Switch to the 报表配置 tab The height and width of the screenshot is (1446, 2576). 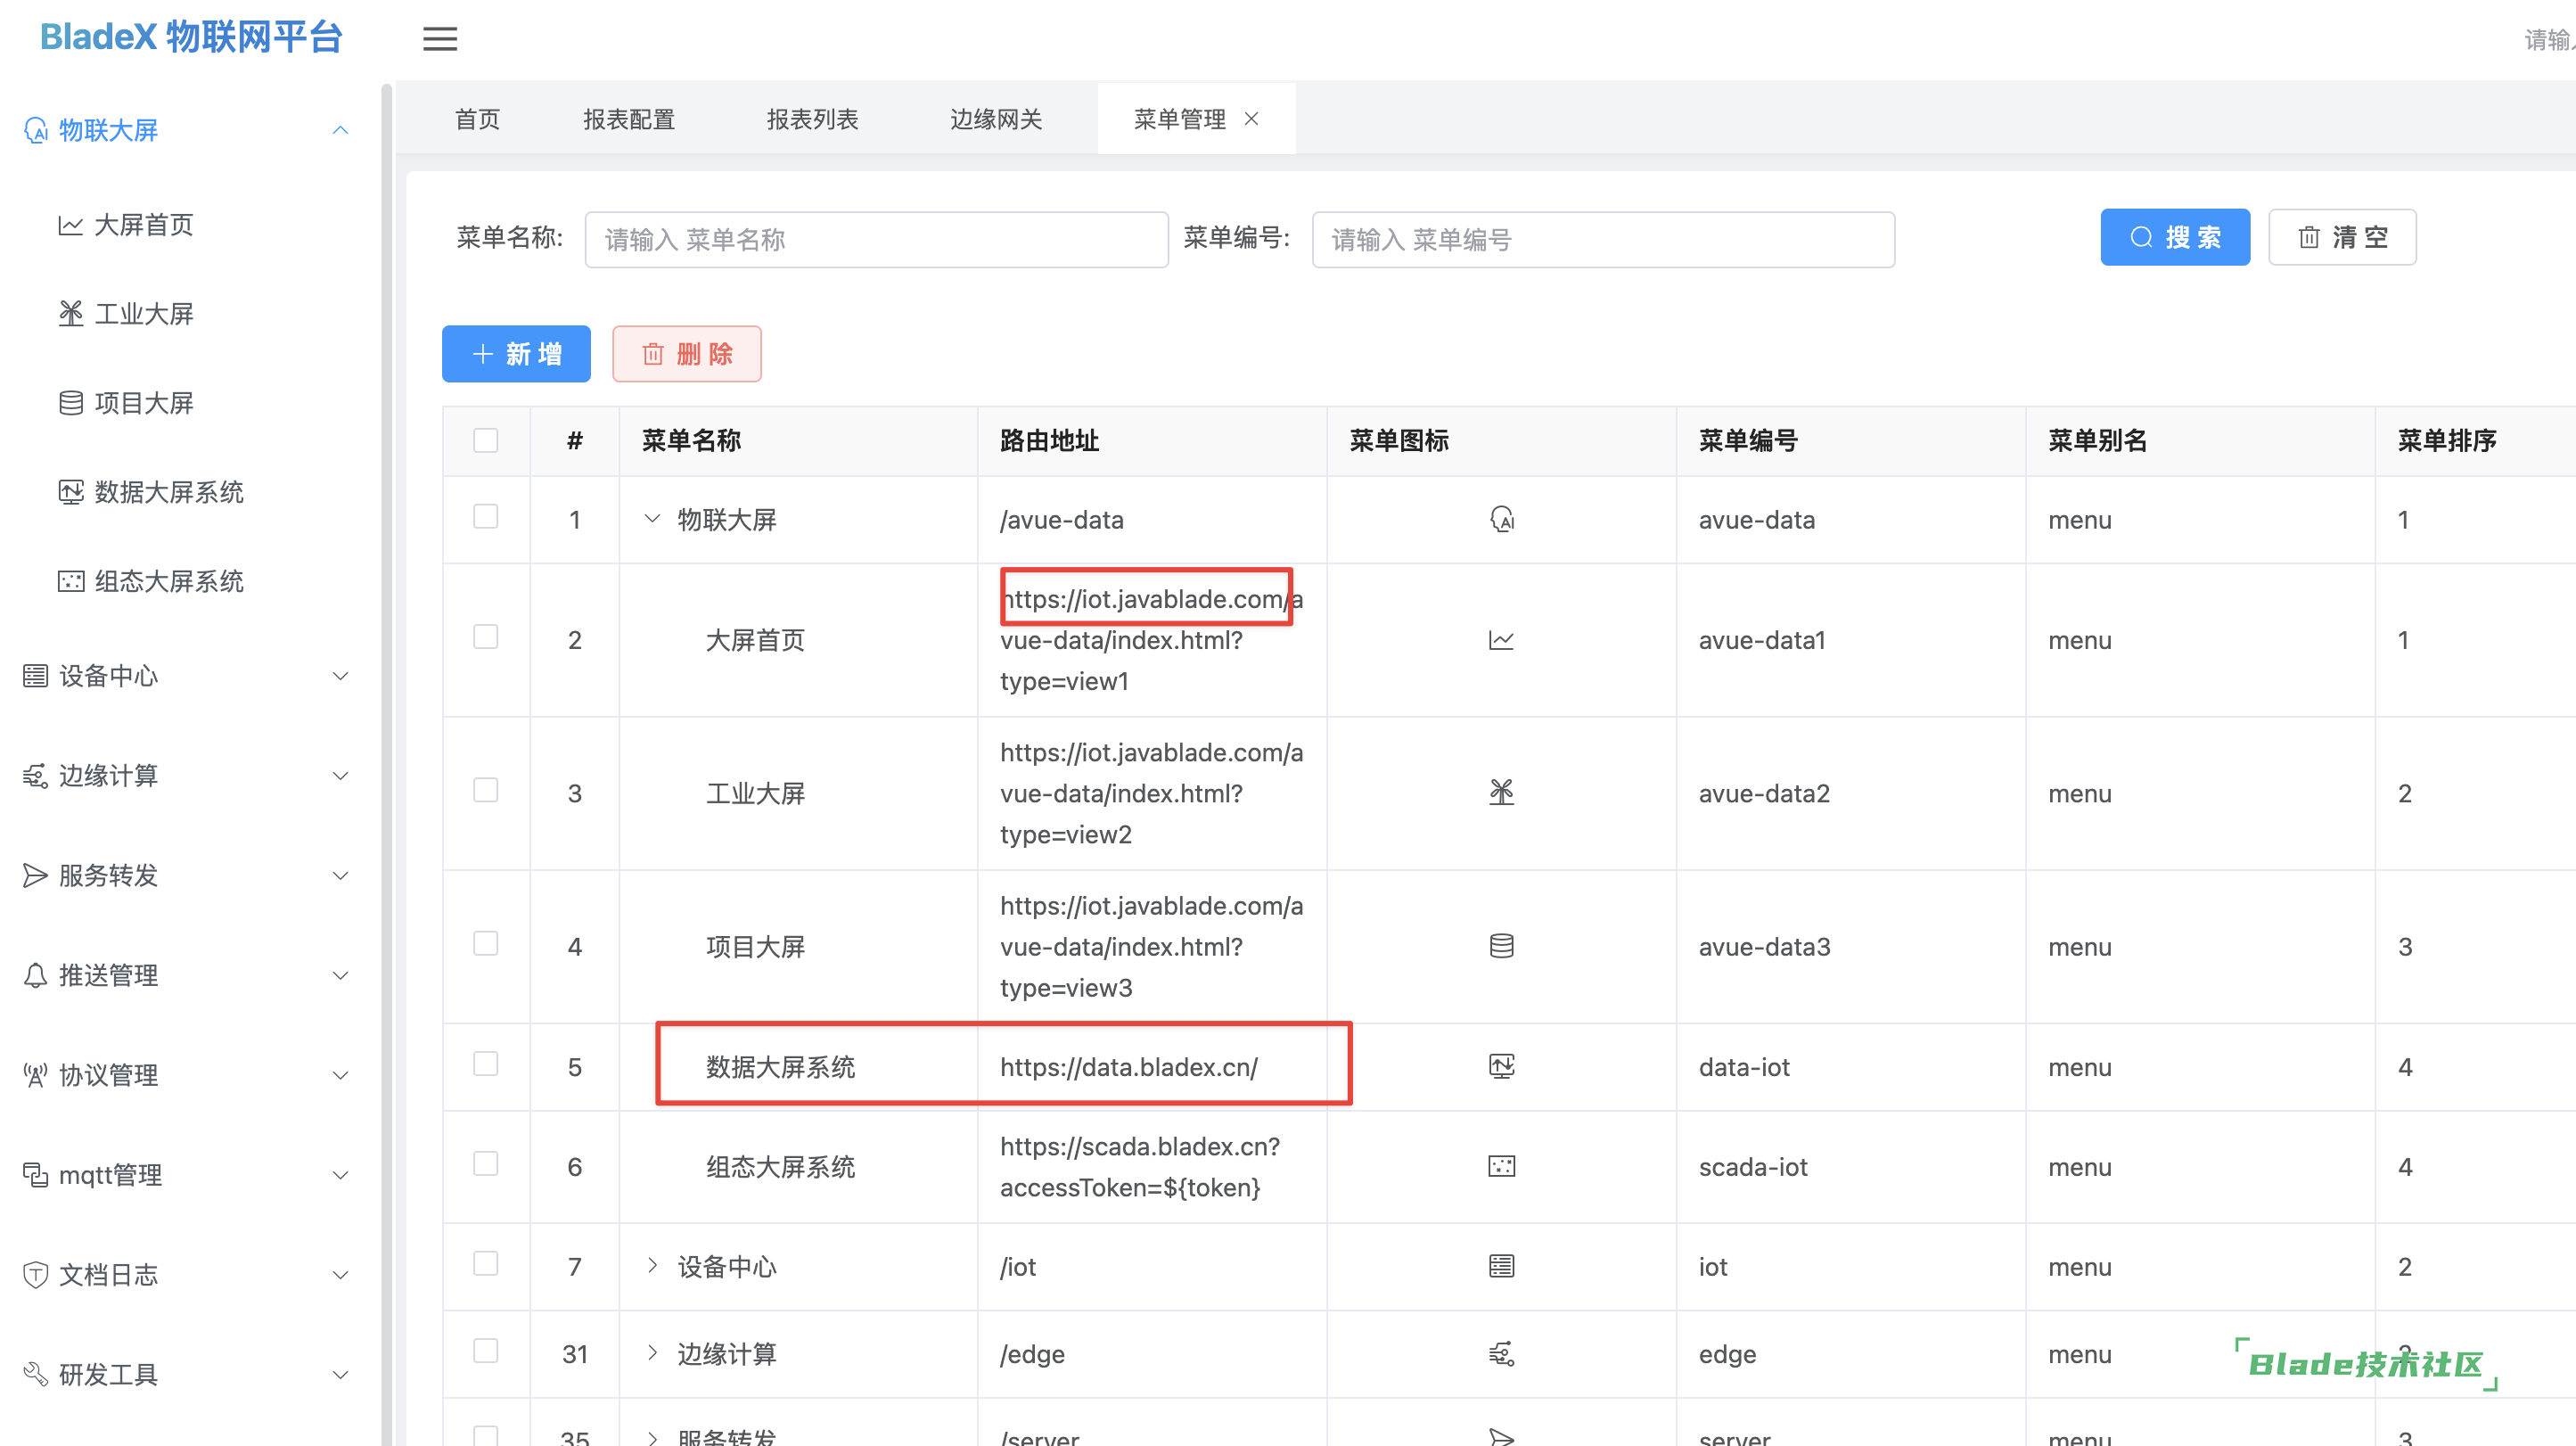[629, 119]
